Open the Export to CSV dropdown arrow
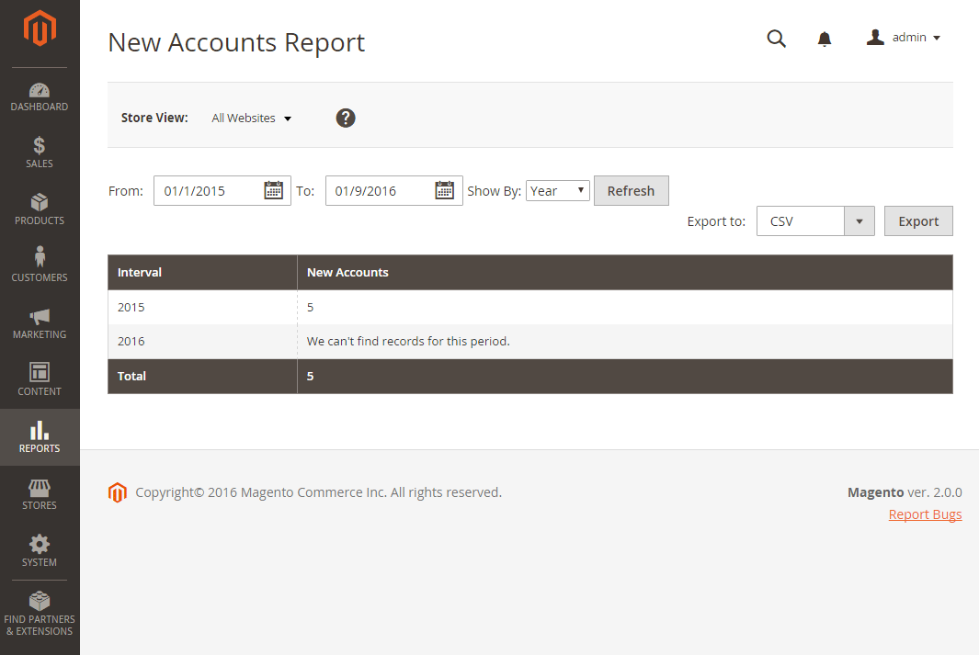979x655 pixels. pos(859,221)
